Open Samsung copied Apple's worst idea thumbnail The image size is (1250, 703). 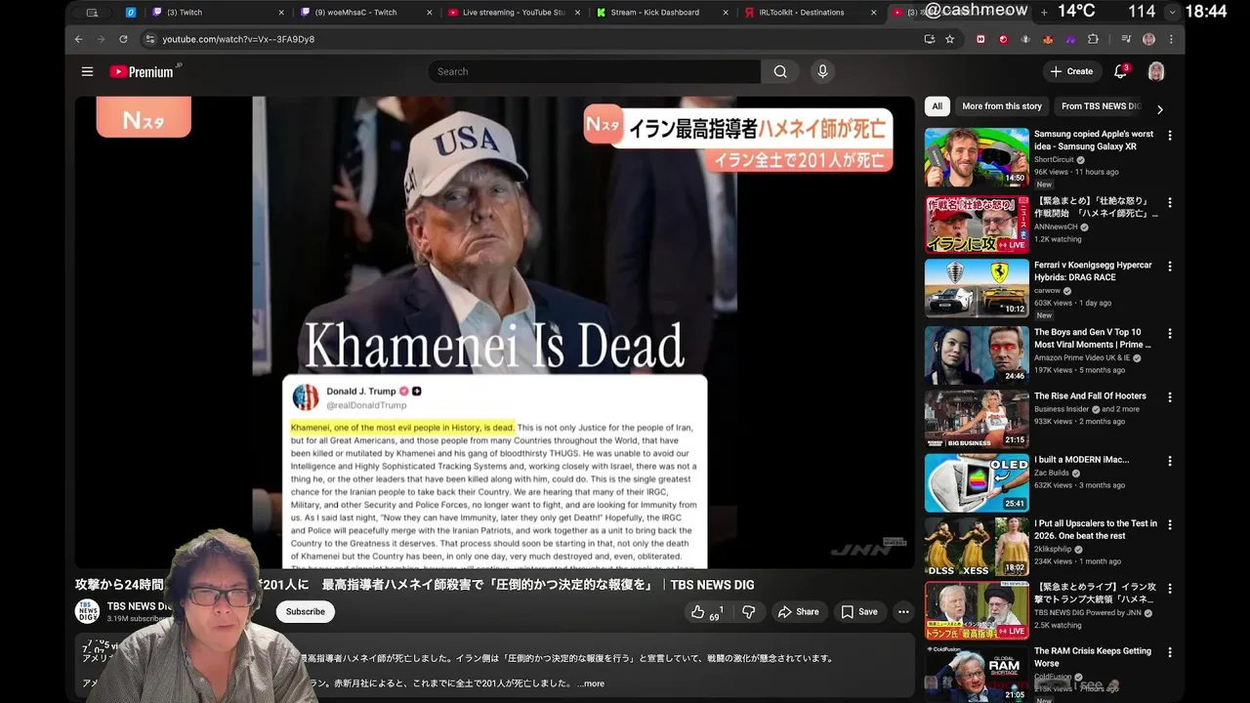point(977,157)
